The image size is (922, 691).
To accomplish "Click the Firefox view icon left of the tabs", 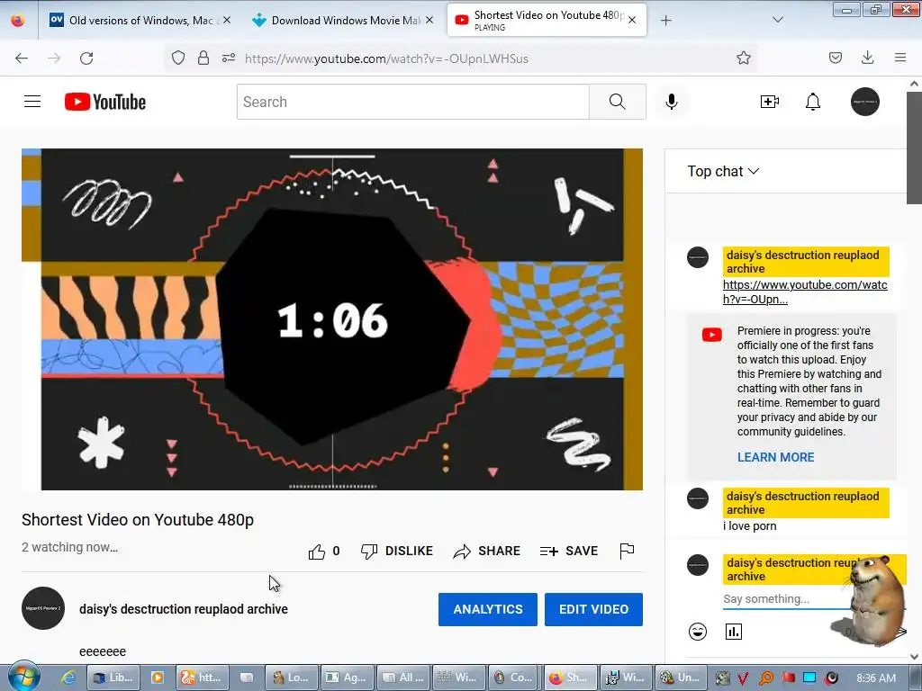I will (18, 20).
